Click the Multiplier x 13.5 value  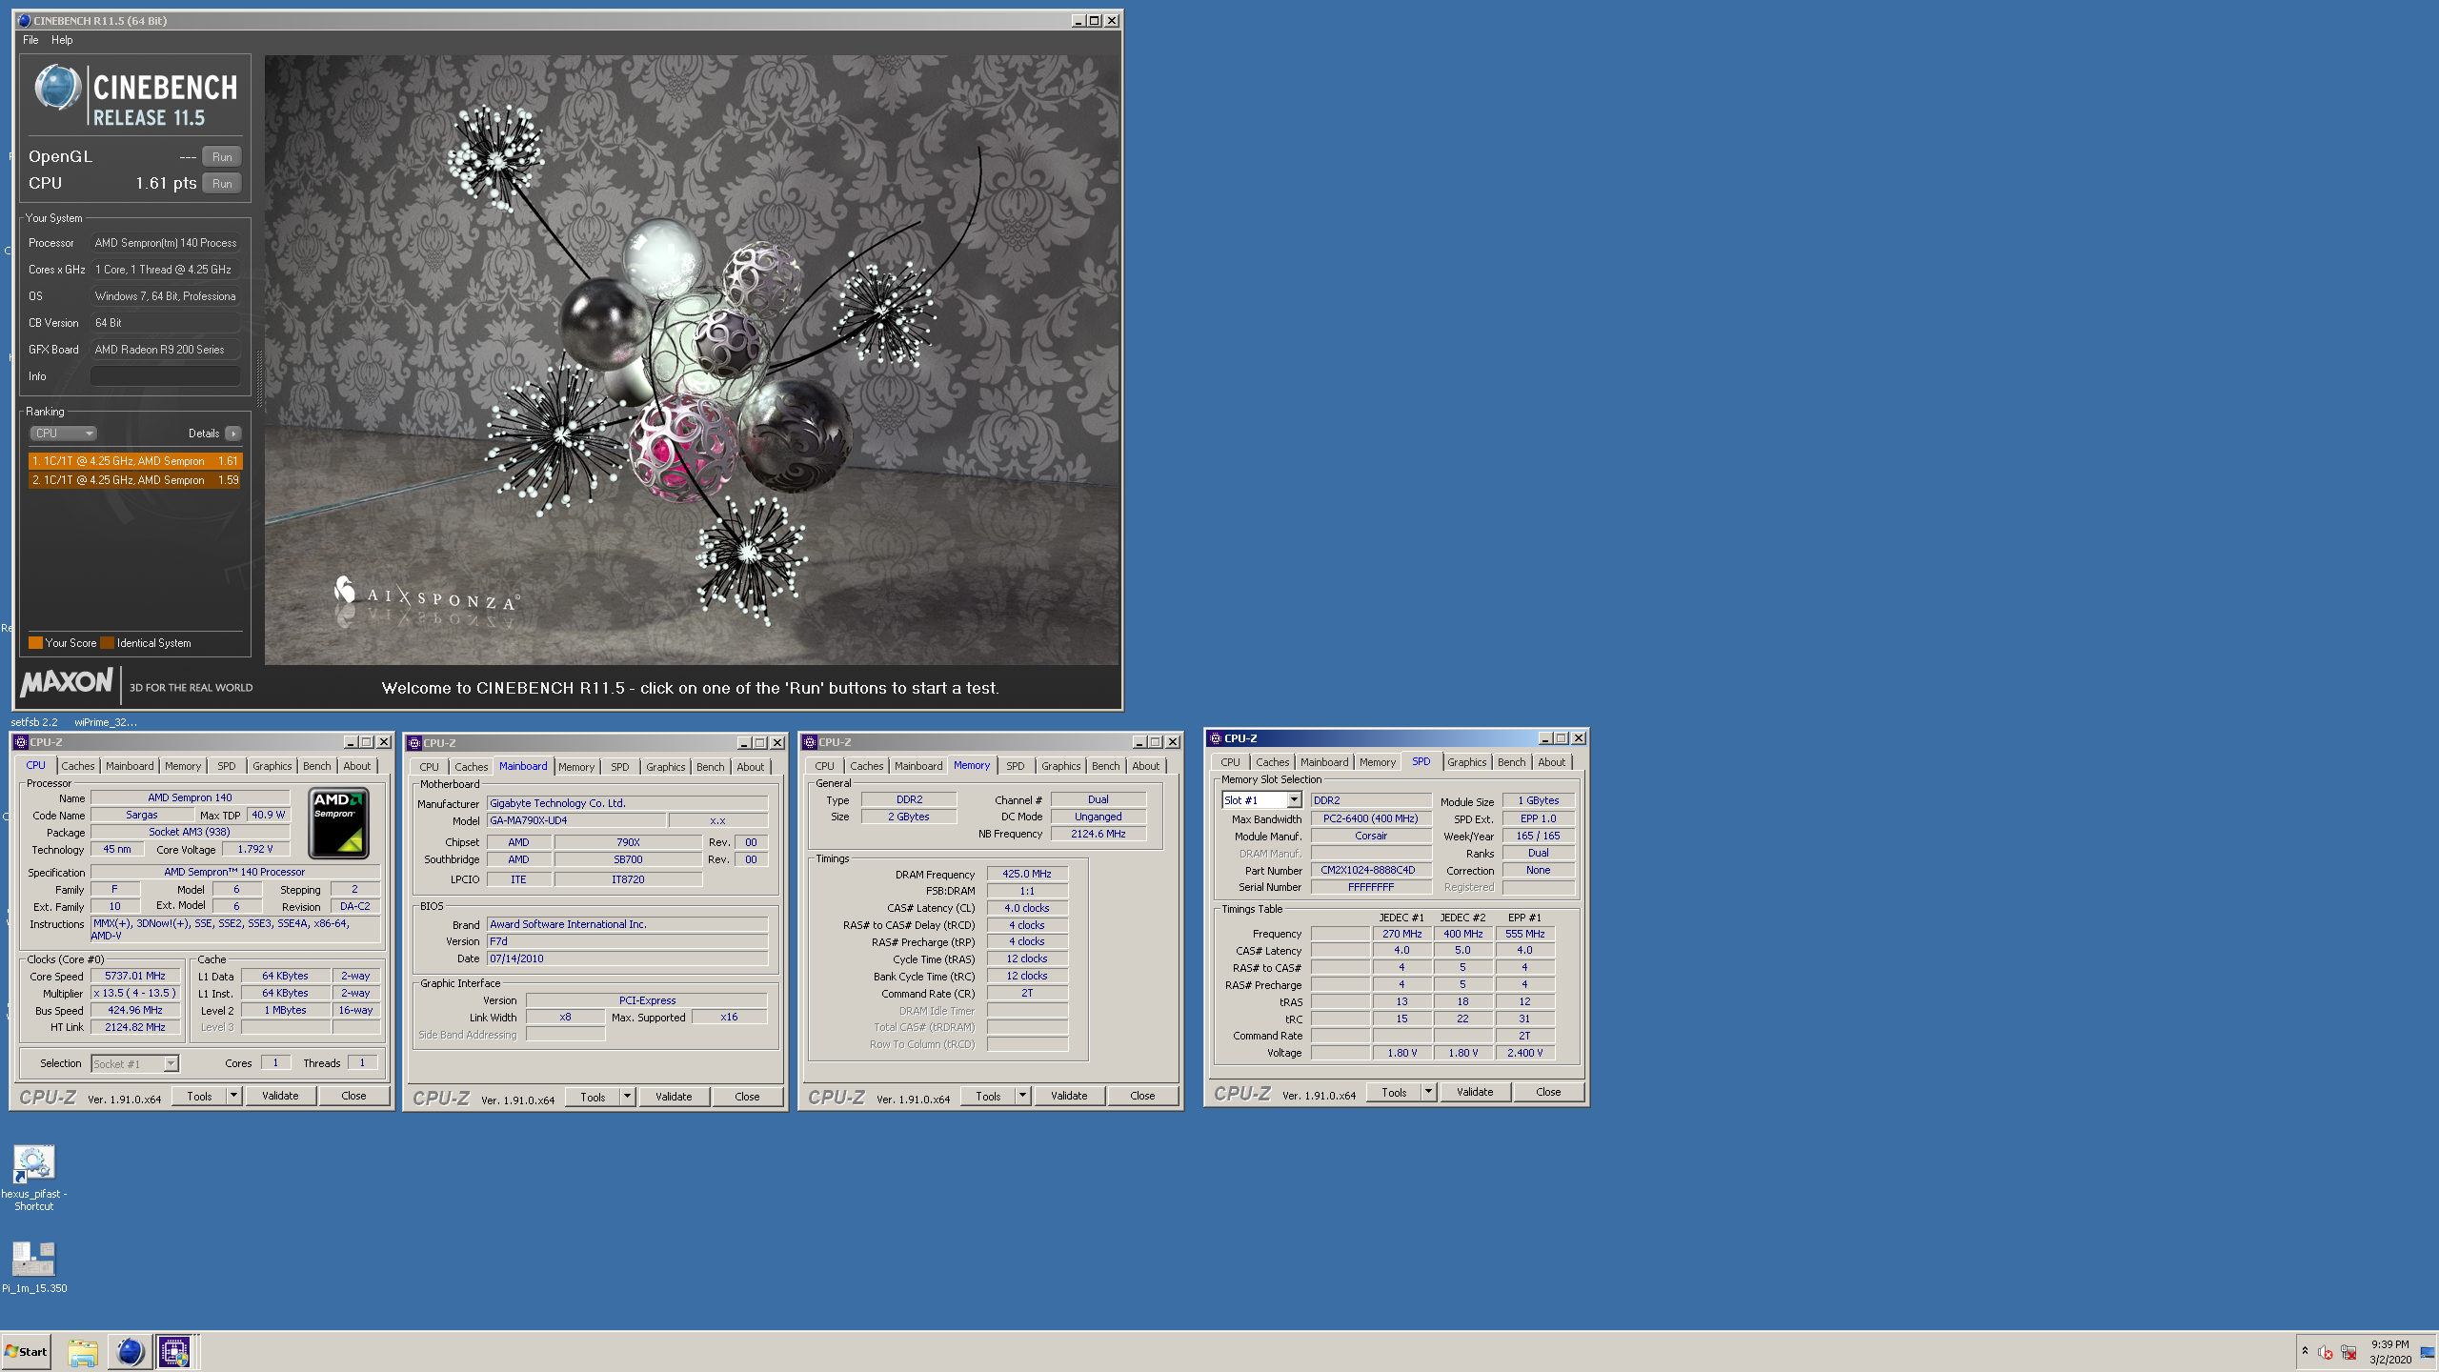click(x=135, y=993)
